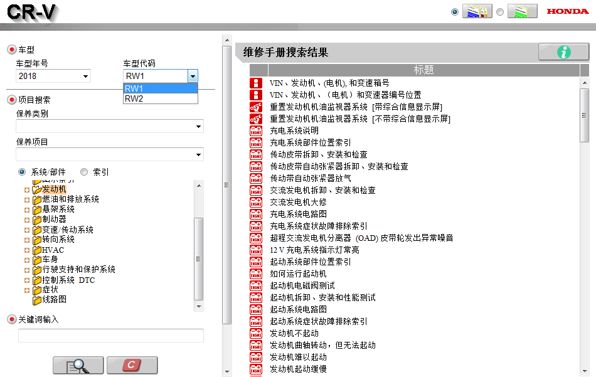The width and height of the screenshot is (596, 377).
Task: Select 控制系统 DTC in the tree
Action: (x=68, y=280)
